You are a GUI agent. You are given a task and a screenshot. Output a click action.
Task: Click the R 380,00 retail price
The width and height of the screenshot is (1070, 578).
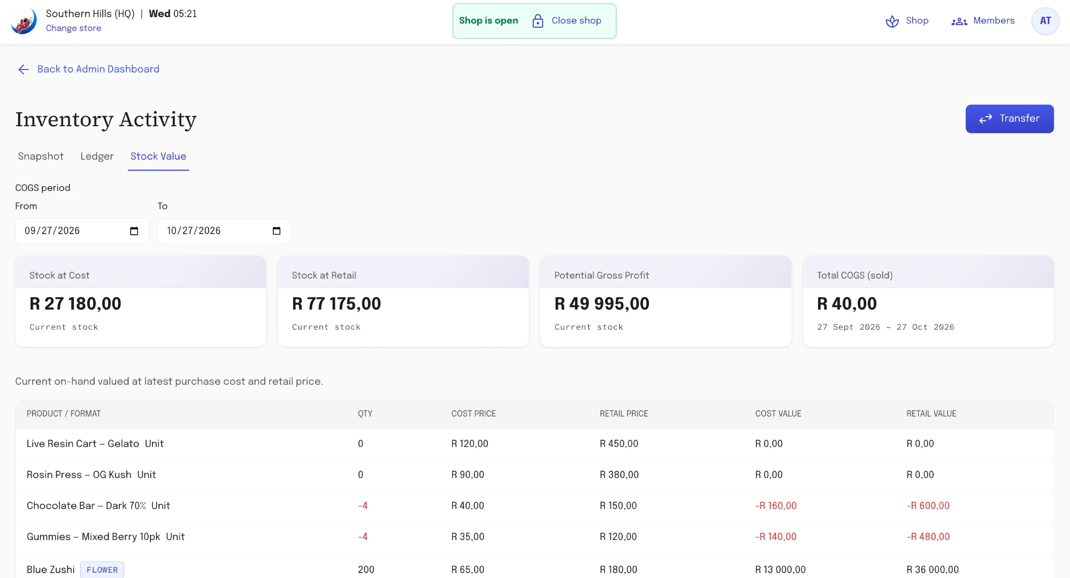619,475
